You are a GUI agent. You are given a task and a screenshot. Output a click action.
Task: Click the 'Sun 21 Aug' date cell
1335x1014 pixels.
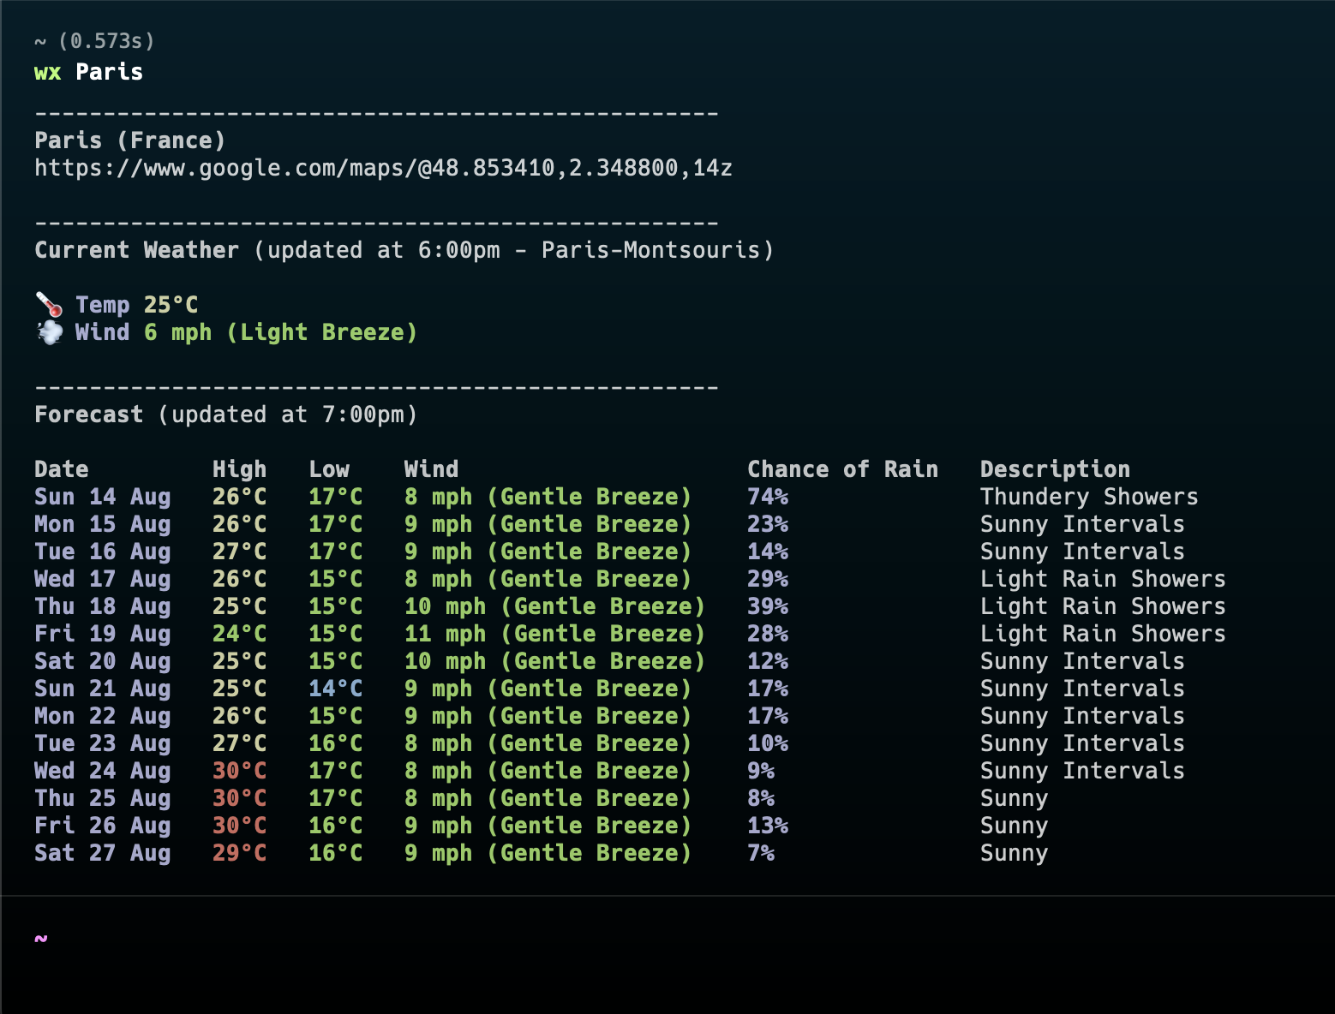(103, 689)
